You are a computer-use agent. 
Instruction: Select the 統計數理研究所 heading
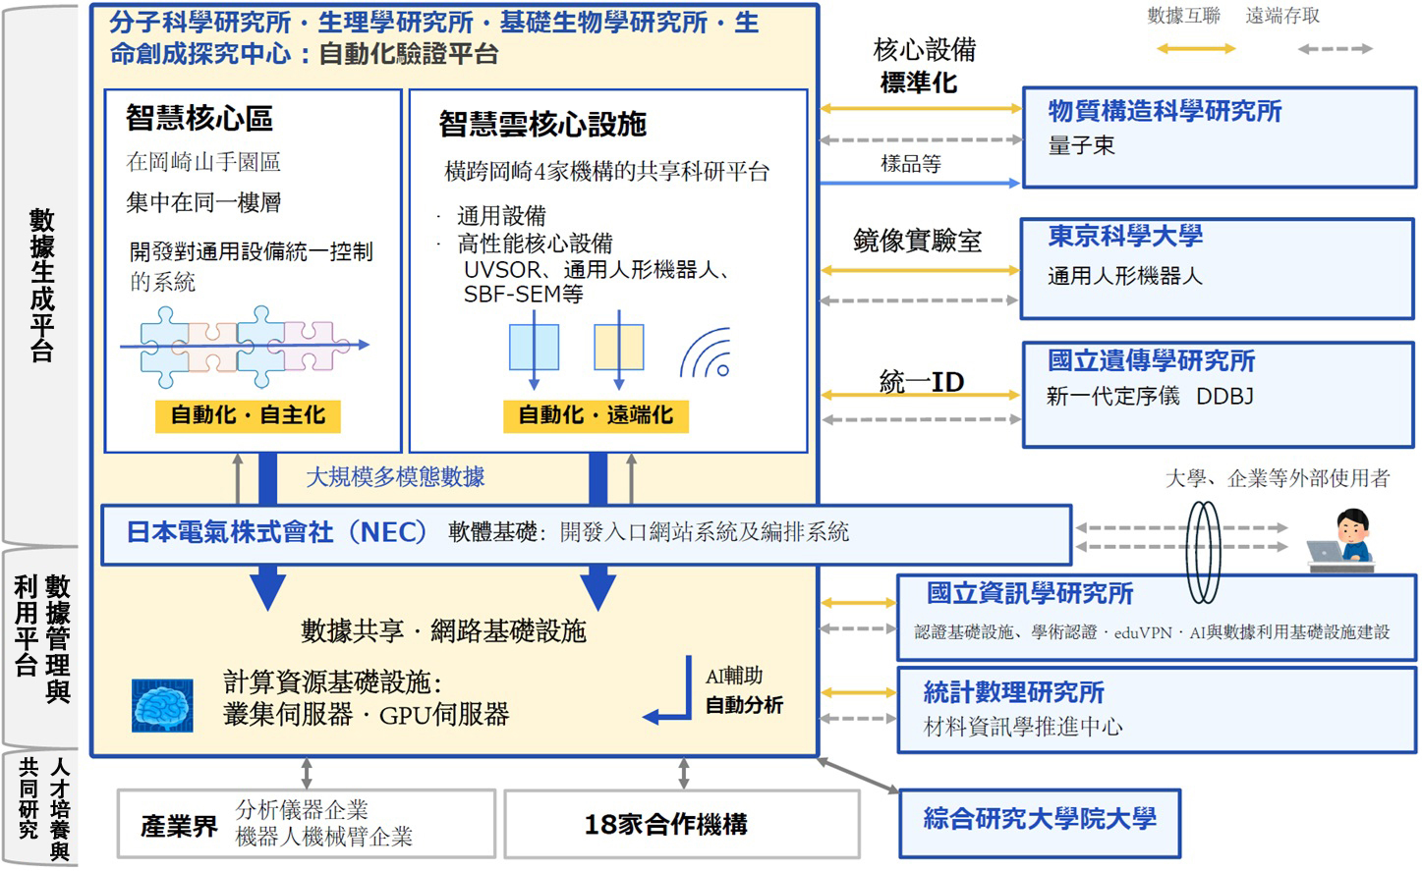1013,692
